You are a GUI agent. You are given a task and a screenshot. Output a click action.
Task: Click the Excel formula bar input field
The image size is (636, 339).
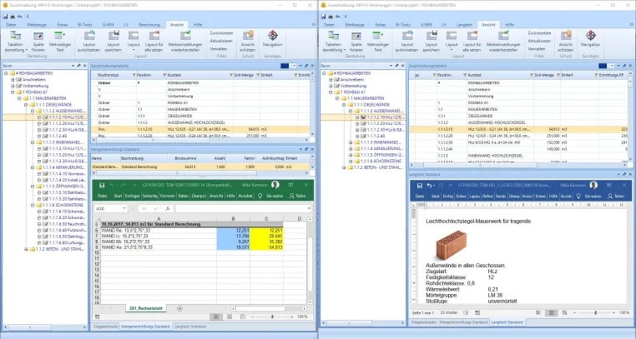pos(244,208)
